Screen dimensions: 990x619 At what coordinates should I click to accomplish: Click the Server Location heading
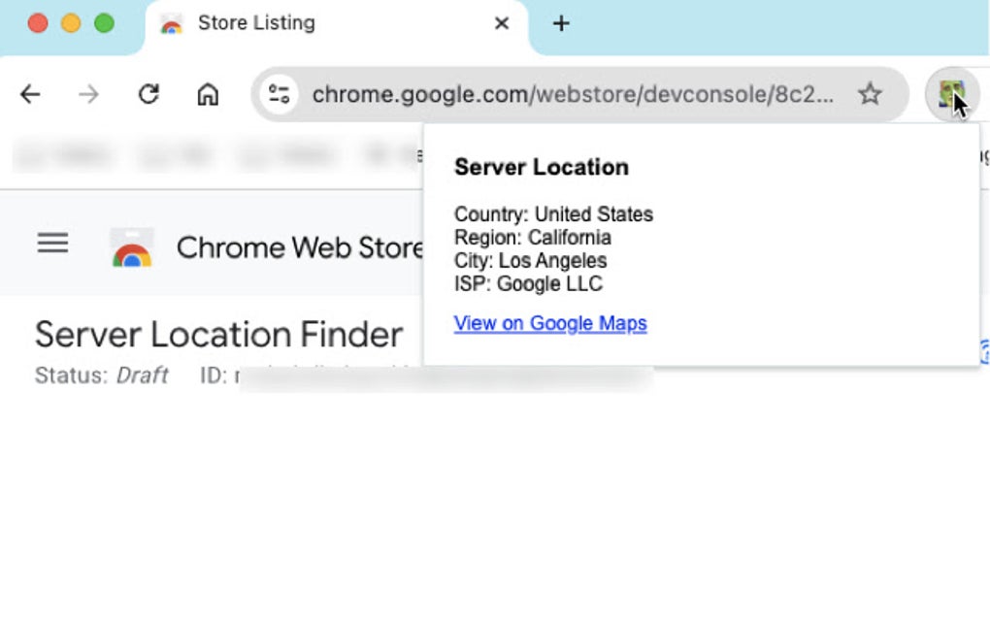(541, 167)
